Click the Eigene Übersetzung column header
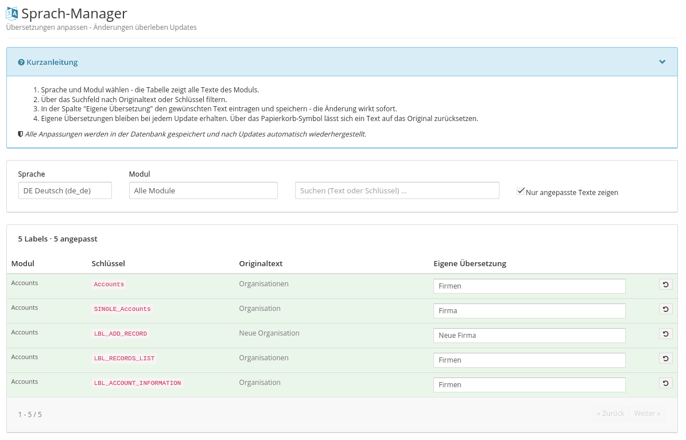The image size is (686, 440). (x=470, y=263)
